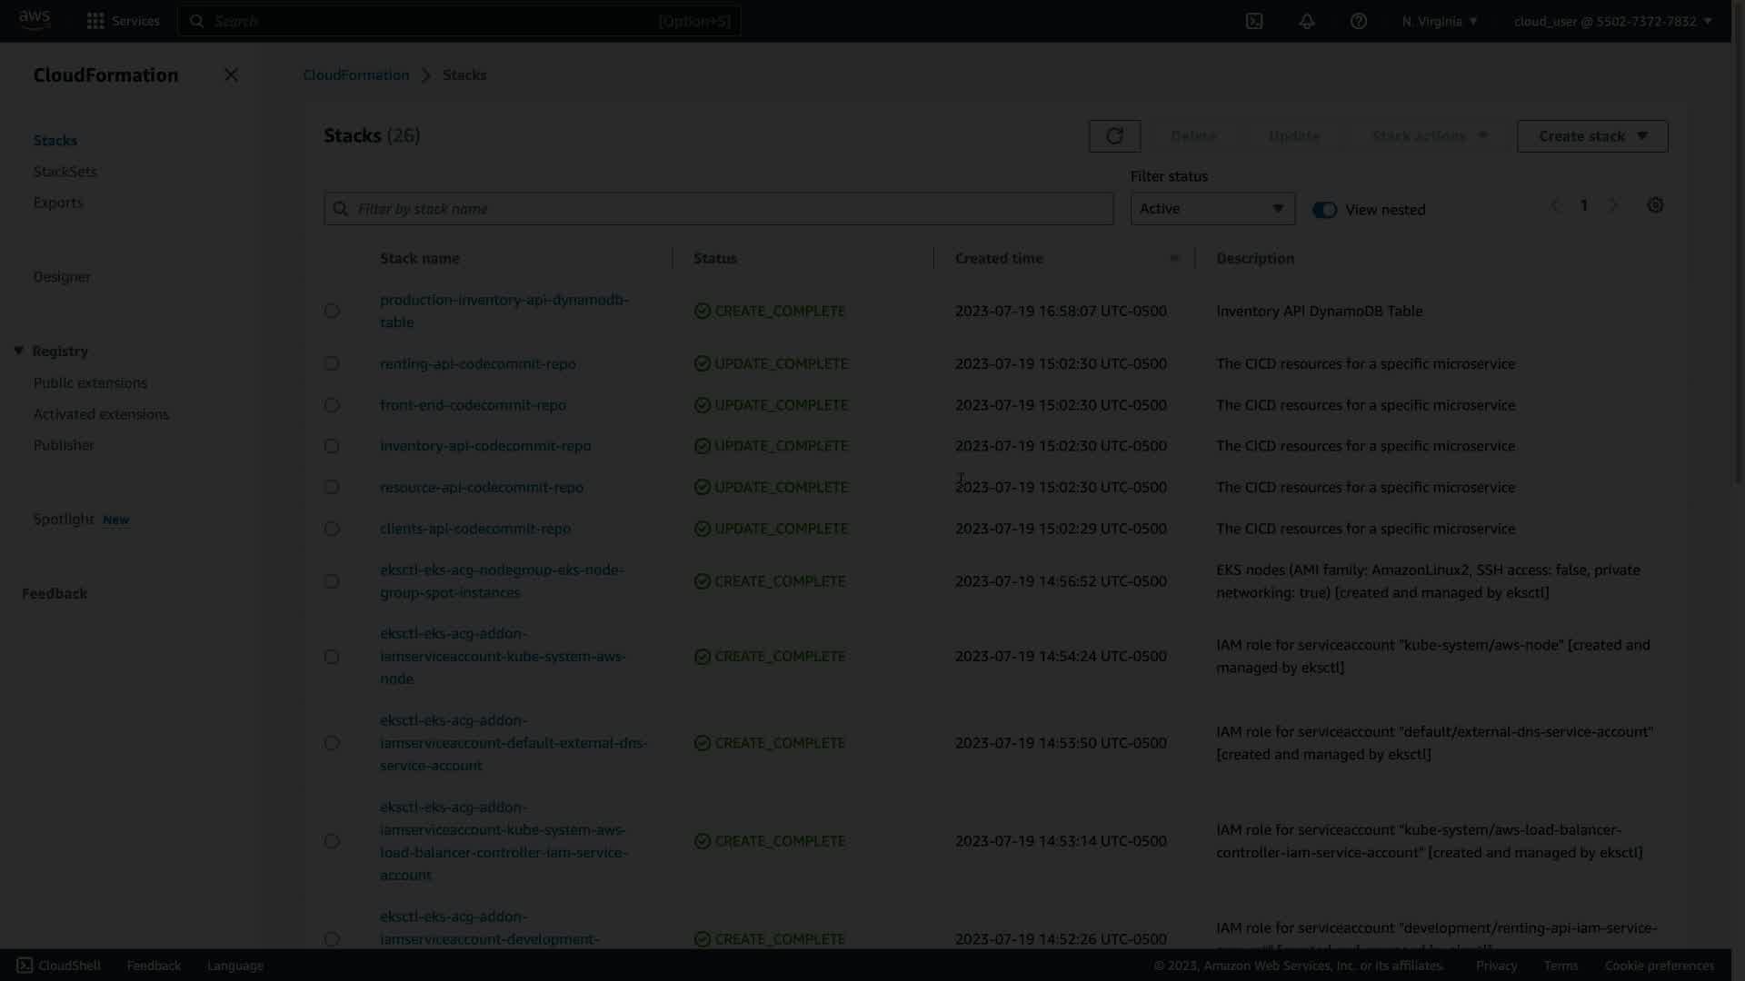This screenshot has width=1745, height=981.
Task: Open table preferences gear icon
Action: click(1655, 205)
